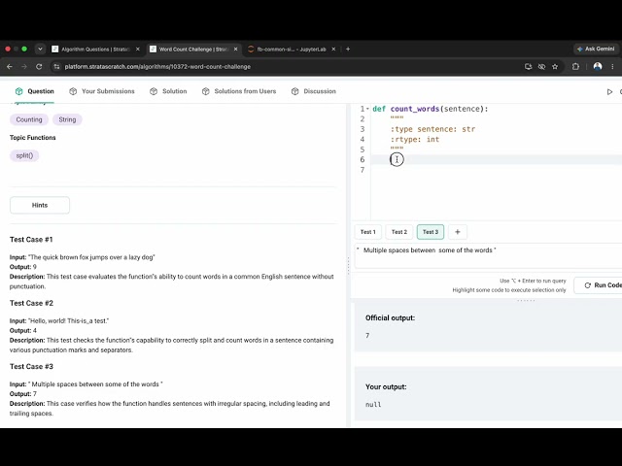Viewport: 622px width, 466px height.
Task: Select the Question tab
Action: coord(35,91)
